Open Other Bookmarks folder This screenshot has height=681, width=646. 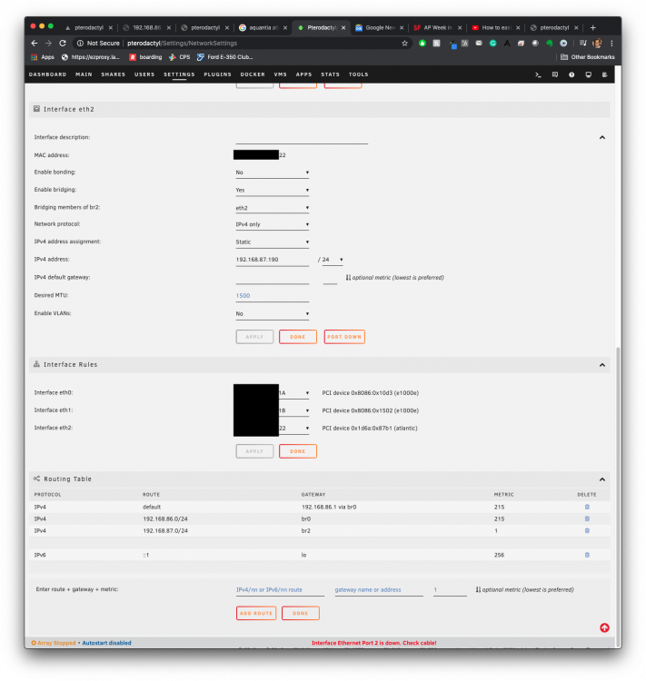[x=587, y=57]
